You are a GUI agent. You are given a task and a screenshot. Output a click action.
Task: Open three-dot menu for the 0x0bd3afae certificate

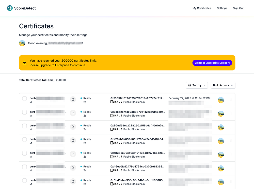pos(231,182)
